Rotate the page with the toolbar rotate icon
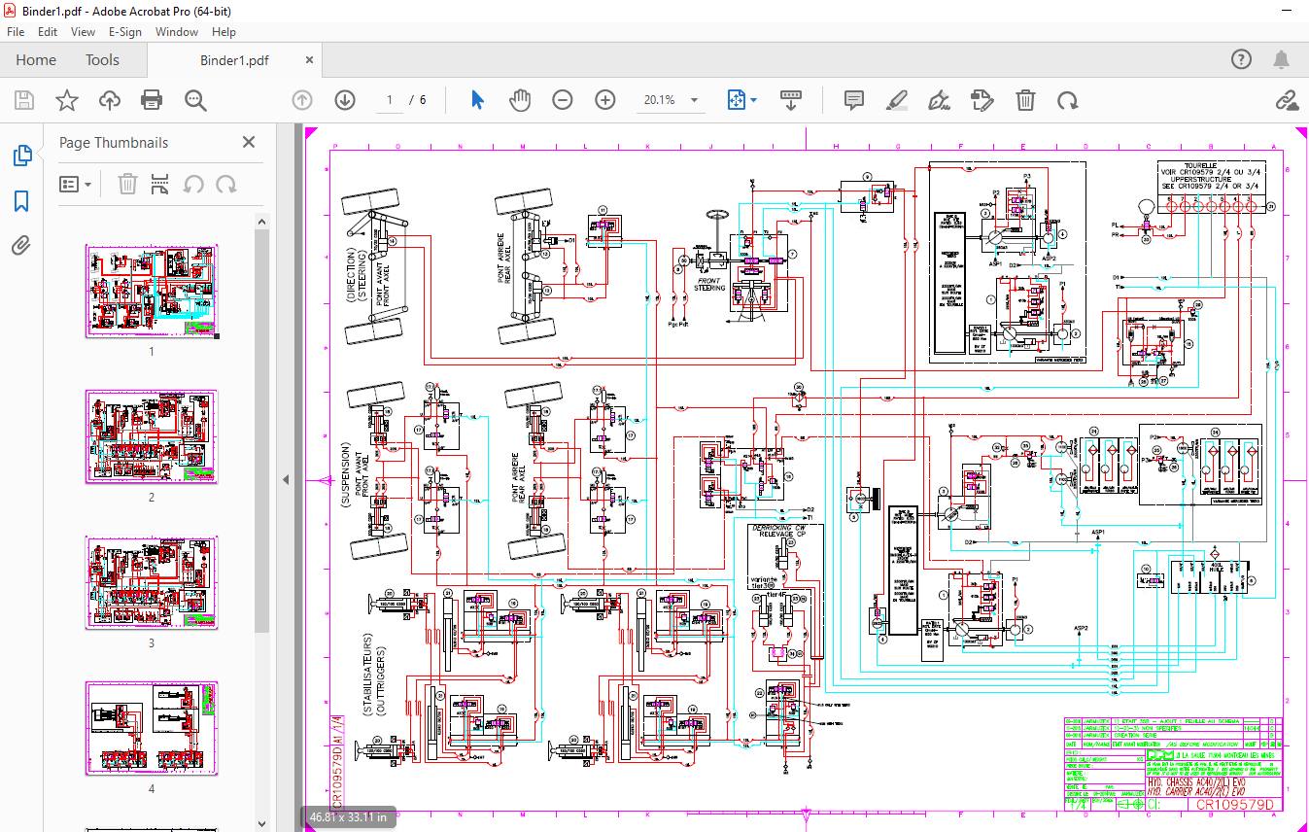Viewport: 1309px width, 832px height. pyautogui.click(x=1068, y=100)
